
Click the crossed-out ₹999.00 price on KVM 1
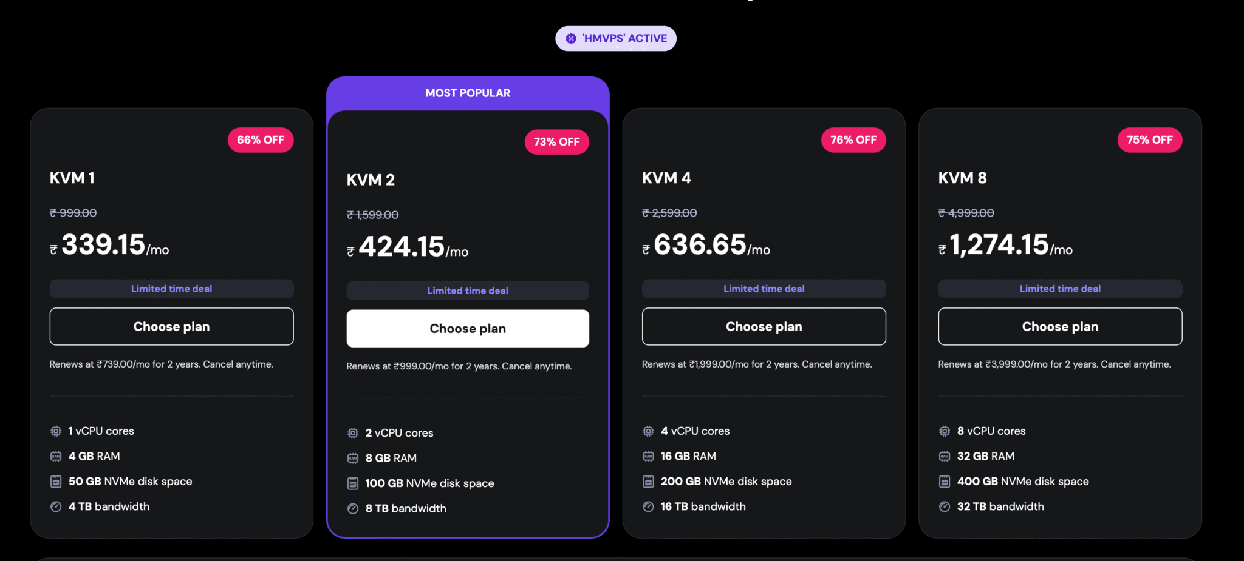coord(73,212)
